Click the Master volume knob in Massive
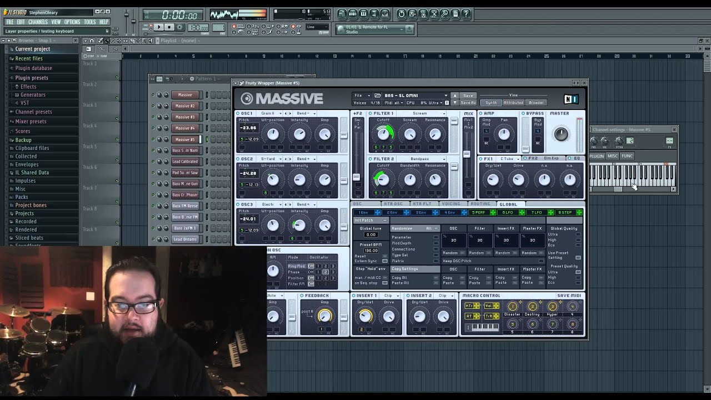Viewport: 711px width, 400px height. 561,134
